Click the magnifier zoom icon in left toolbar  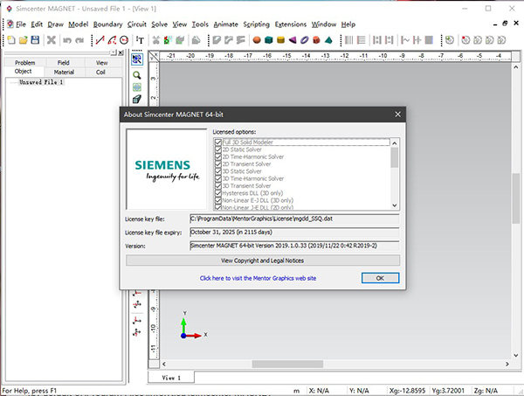click(x=137, y=76)
